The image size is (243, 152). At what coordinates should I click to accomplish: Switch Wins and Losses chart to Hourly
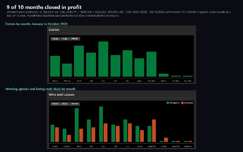coord(55,104)
